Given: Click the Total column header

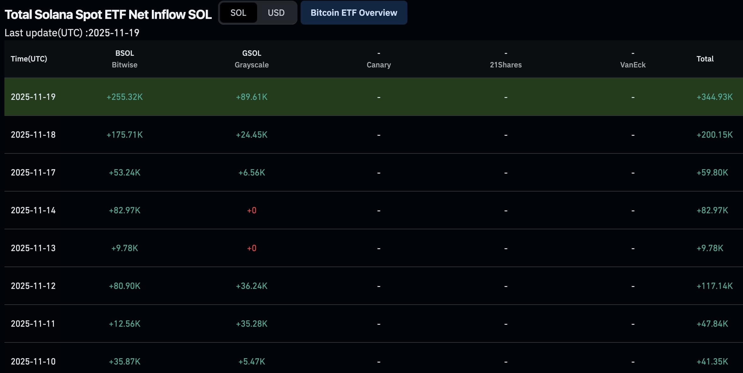Looking at the screenshot, I should pos(705,59).
